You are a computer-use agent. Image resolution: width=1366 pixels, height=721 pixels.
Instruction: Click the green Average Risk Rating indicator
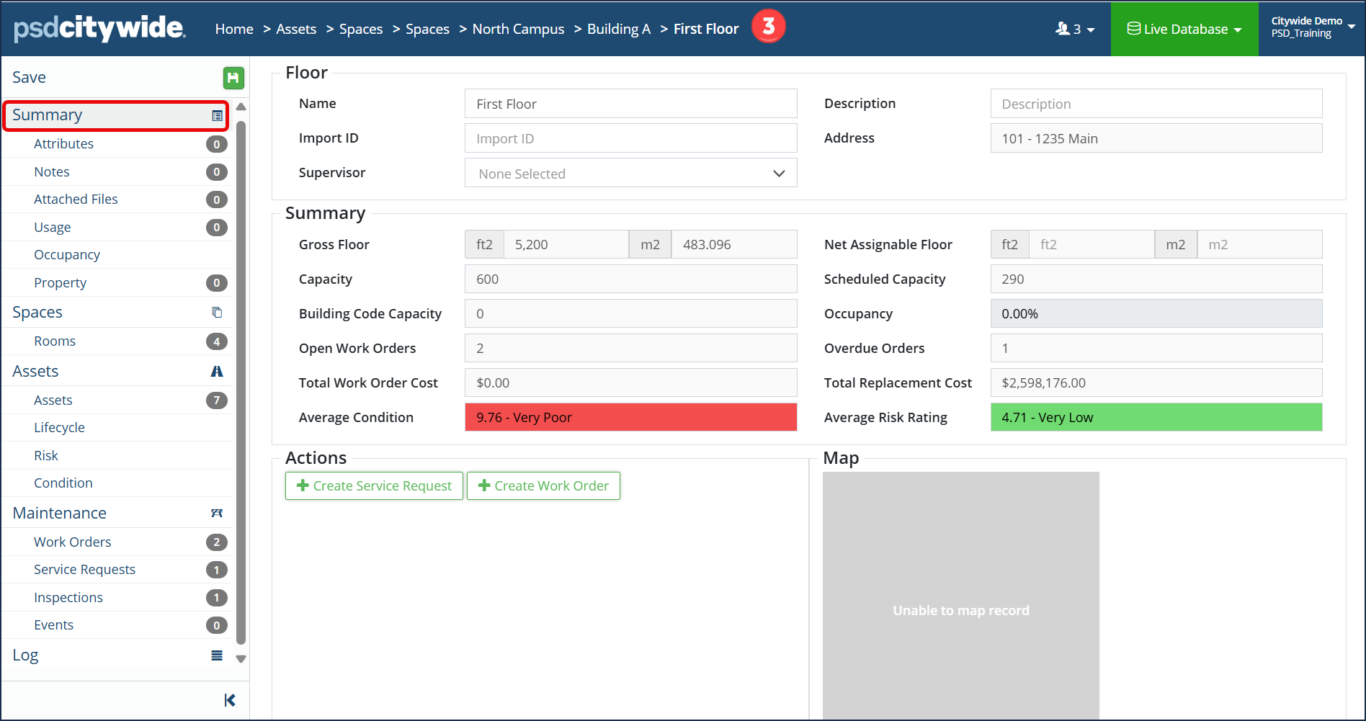tap(1156, 418)
